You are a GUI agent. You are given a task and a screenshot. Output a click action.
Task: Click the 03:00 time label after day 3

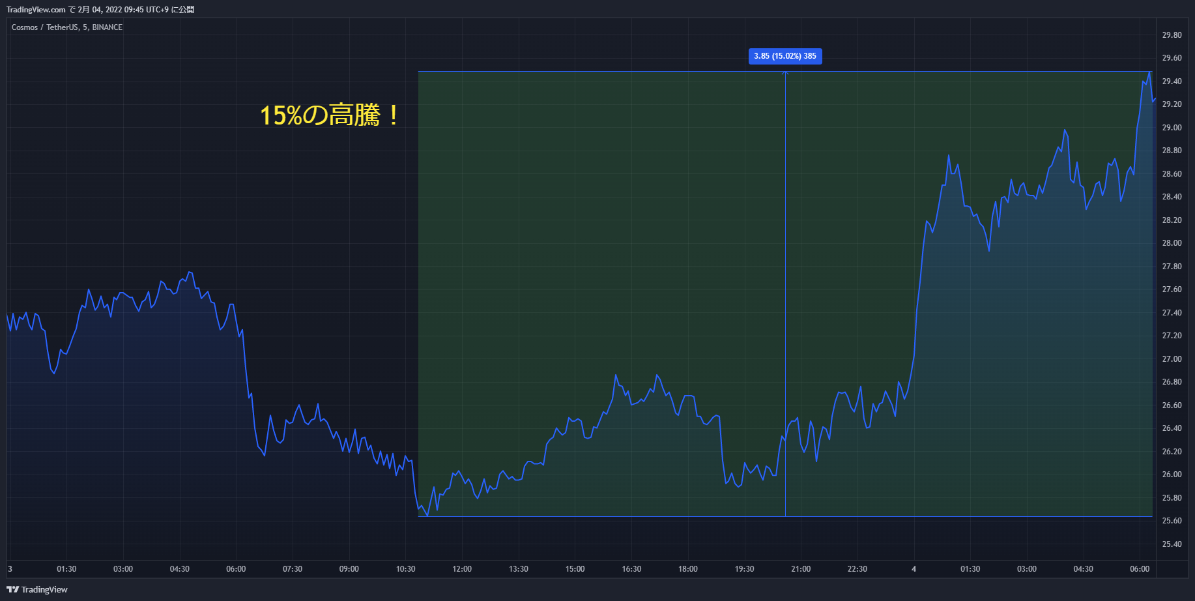pos(123,569)
